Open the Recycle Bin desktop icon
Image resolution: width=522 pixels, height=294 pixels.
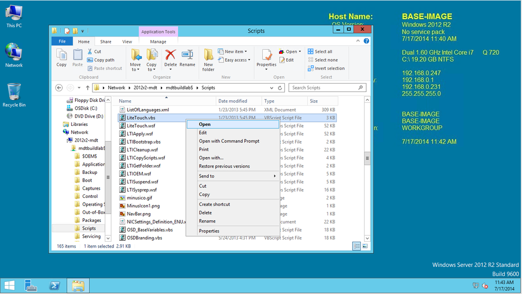pos(14,95)
